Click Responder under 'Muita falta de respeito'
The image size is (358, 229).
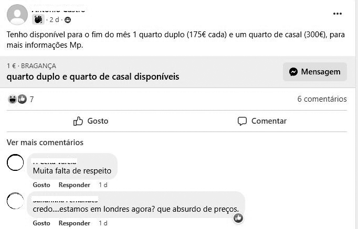click(74, 185)
